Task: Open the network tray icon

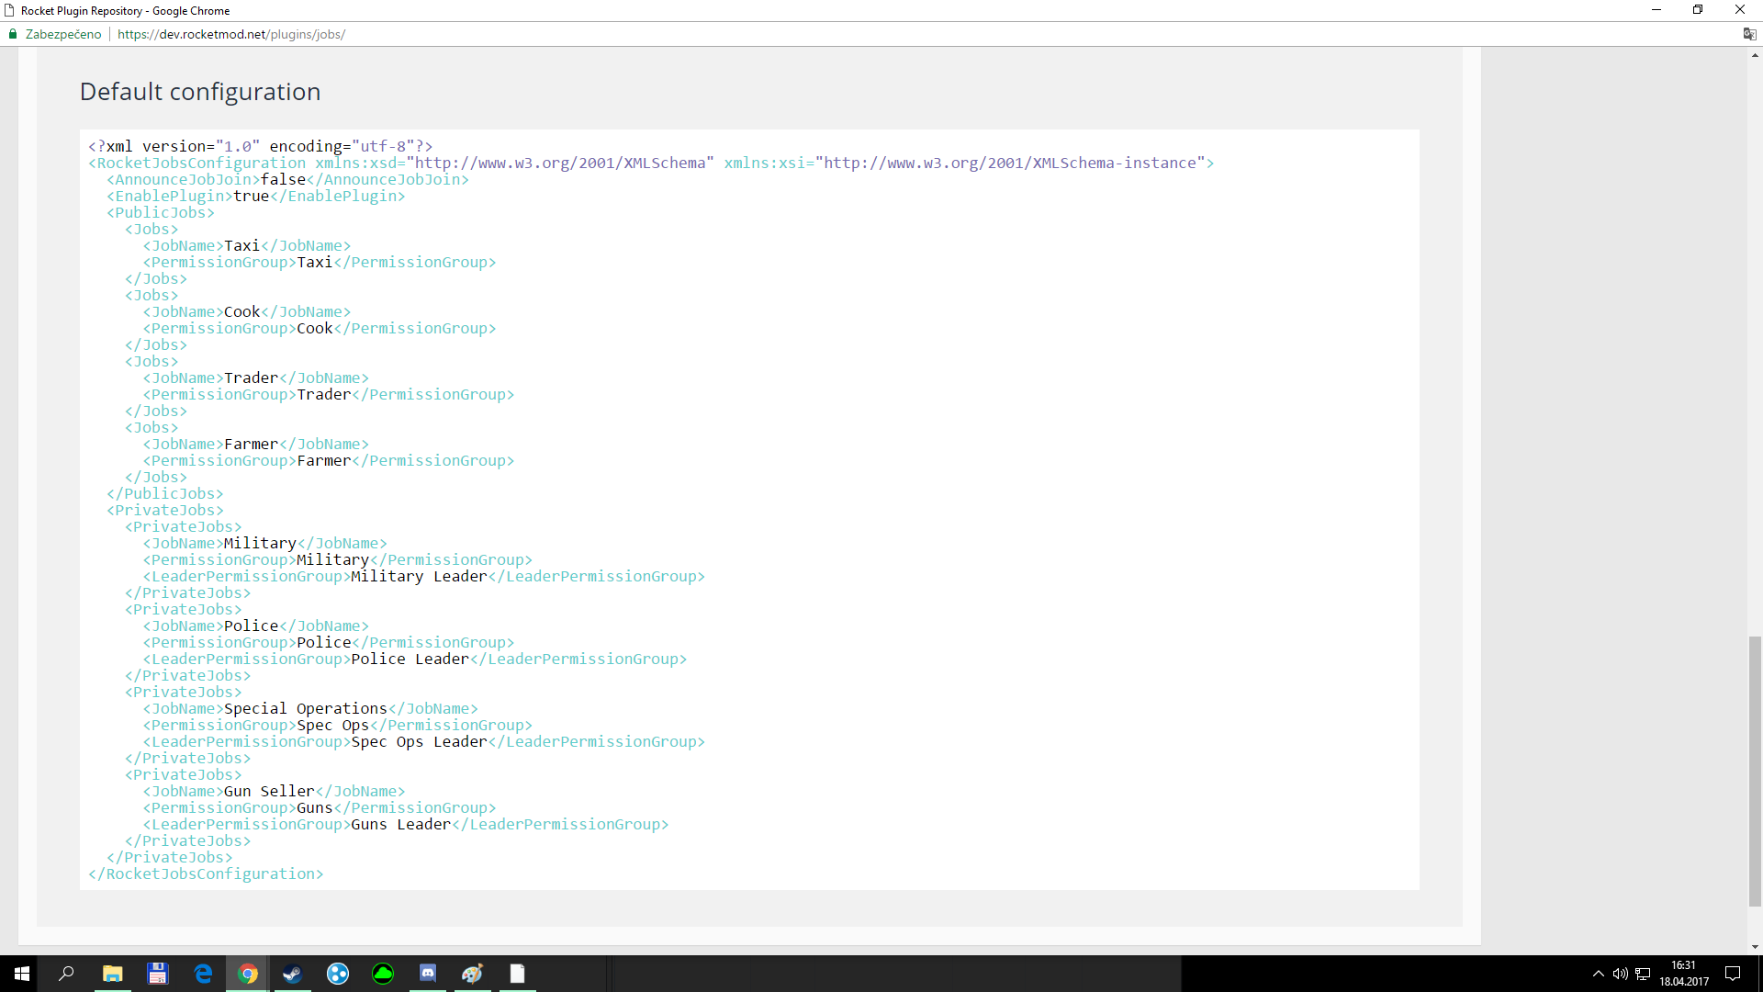Action: click(1643, 974)
